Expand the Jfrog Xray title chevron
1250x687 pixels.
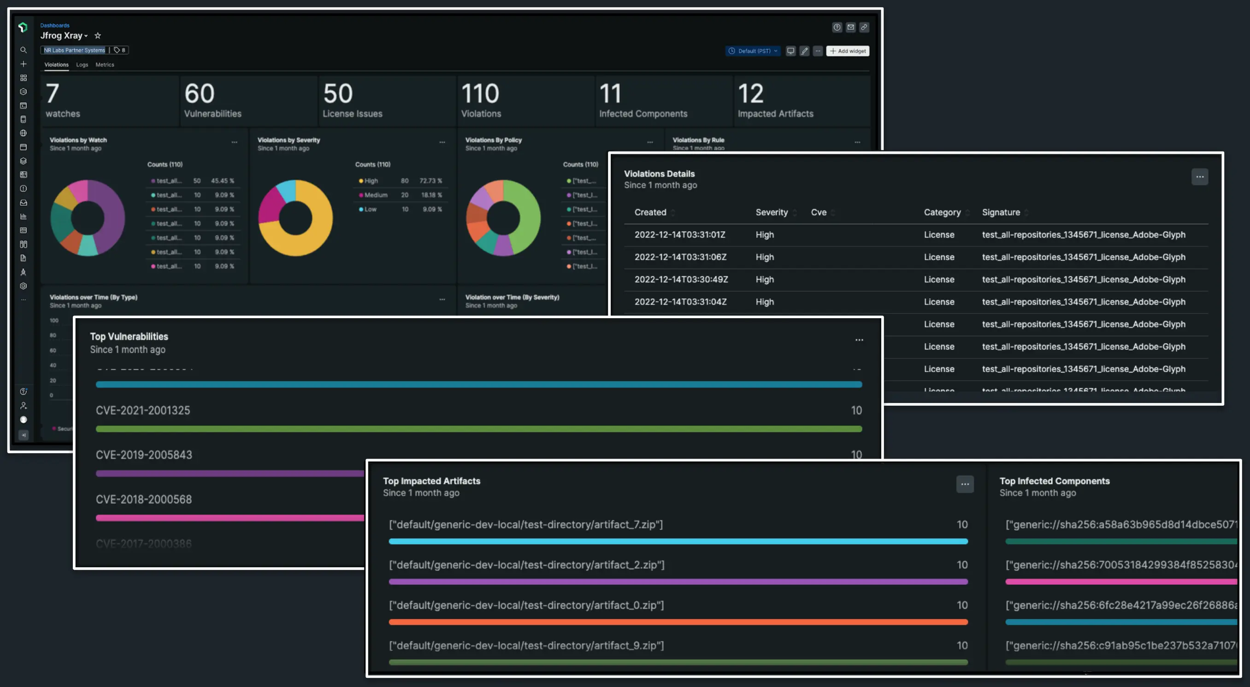pos(86,36)
